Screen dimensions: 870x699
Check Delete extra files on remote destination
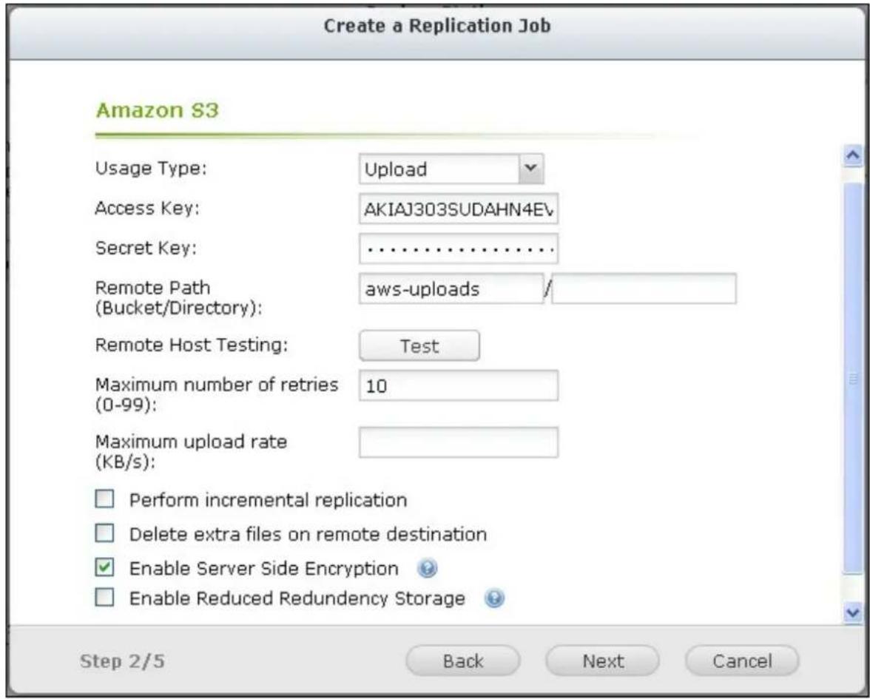(104, 534)
